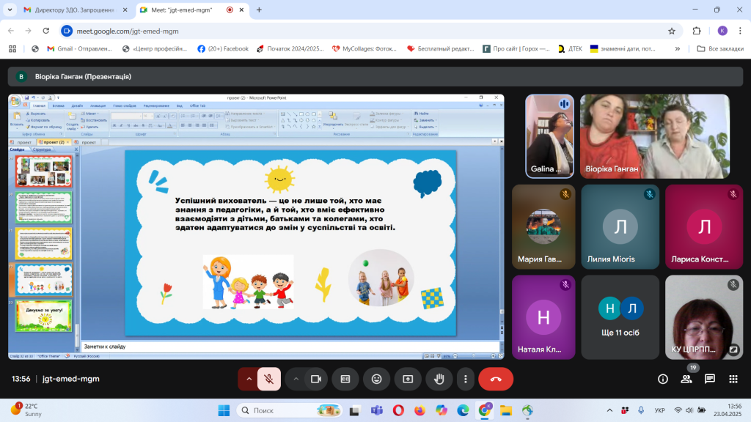Select the 'Дизайн' ribbon tab in PowerPoint
This screenshot has width=751, height=422.
[x=77, y=105]
